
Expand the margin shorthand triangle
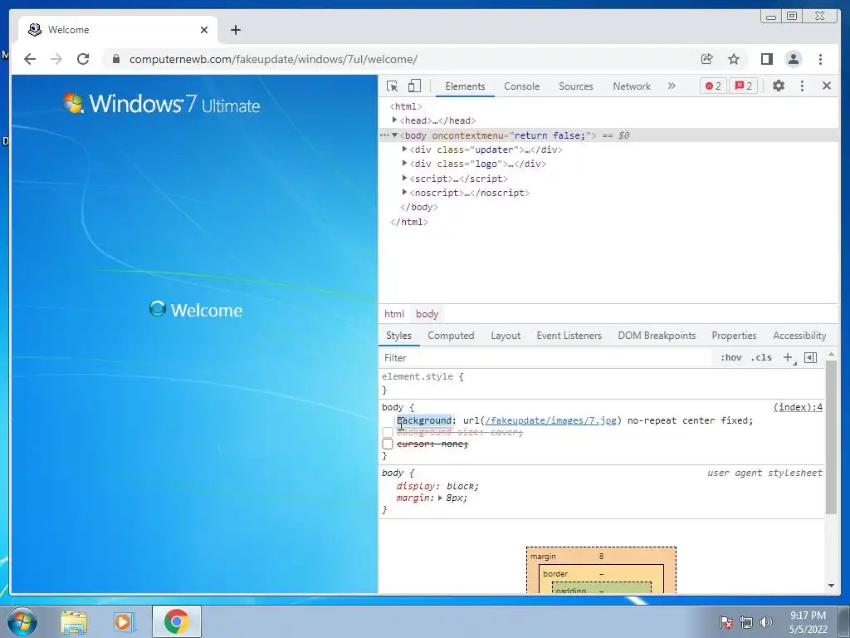(440, 498)
